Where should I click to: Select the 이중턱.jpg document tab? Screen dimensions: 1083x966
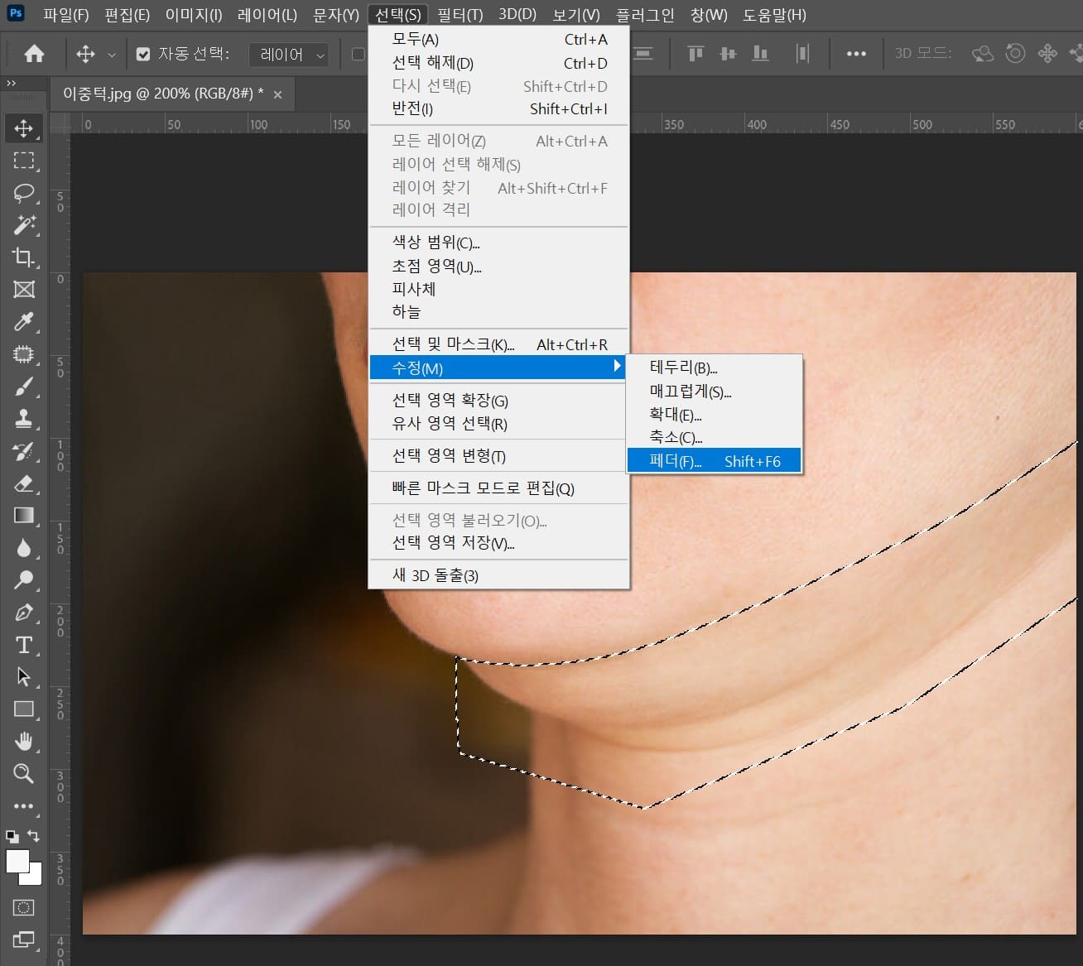coord(163,94)
